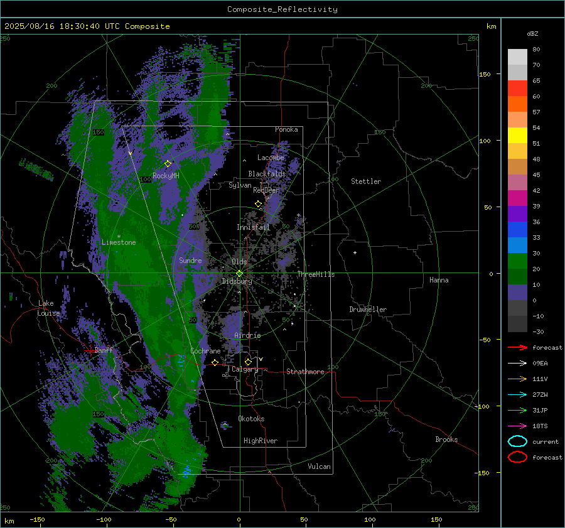Click the bright yellow swatch in dBZ scale
565x528 pixels.
pos(517,136)
